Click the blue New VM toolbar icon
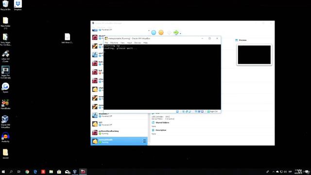Viewport: 311px width, 175px height. (154, 33)
